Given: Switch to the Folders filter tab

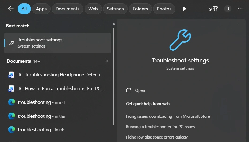Looking at the screenshot, I should pos(140,9).
